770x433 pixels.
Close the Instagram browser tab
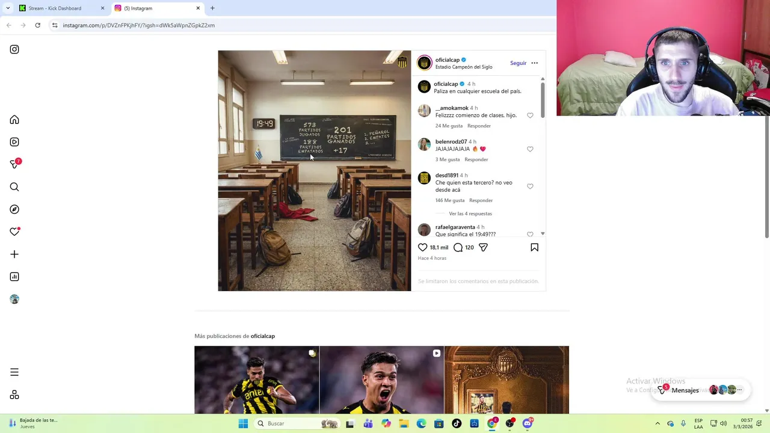tap(198, 8)
